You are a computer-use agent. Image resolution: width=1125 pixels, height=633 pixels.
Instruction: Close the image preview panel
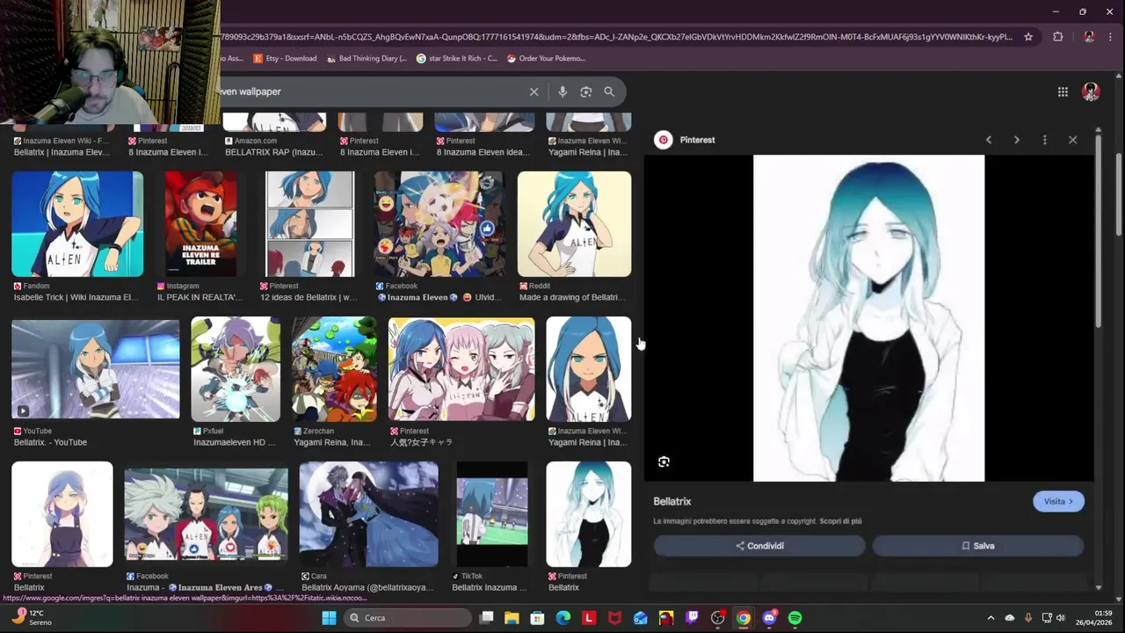pos(1073,140)
